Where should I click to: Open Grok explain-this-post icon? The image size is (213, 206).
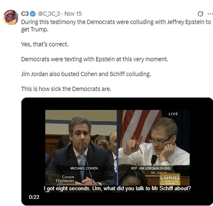(200, 14)
